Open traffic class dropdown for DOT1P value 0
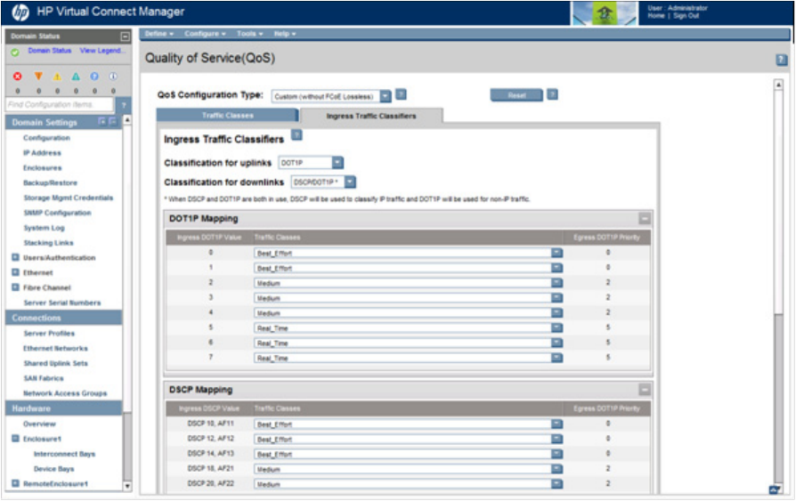The width and height of the screenshot is (796, 501). 556,253
